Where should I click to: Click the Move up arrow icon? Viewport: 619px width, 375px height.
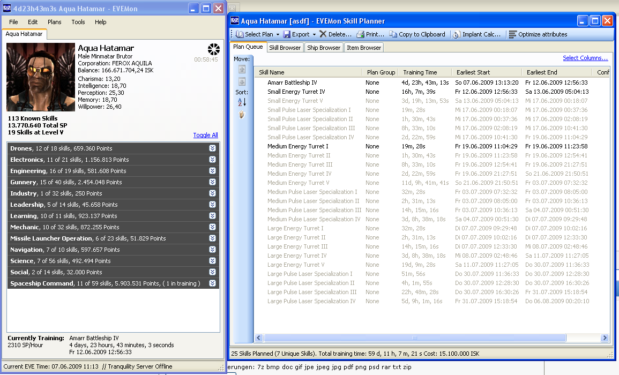tap(242, 70)
